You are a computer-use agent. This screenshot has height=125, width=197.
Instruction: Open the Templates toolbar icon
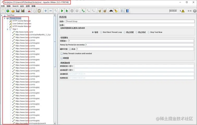(x=8, y=11)
